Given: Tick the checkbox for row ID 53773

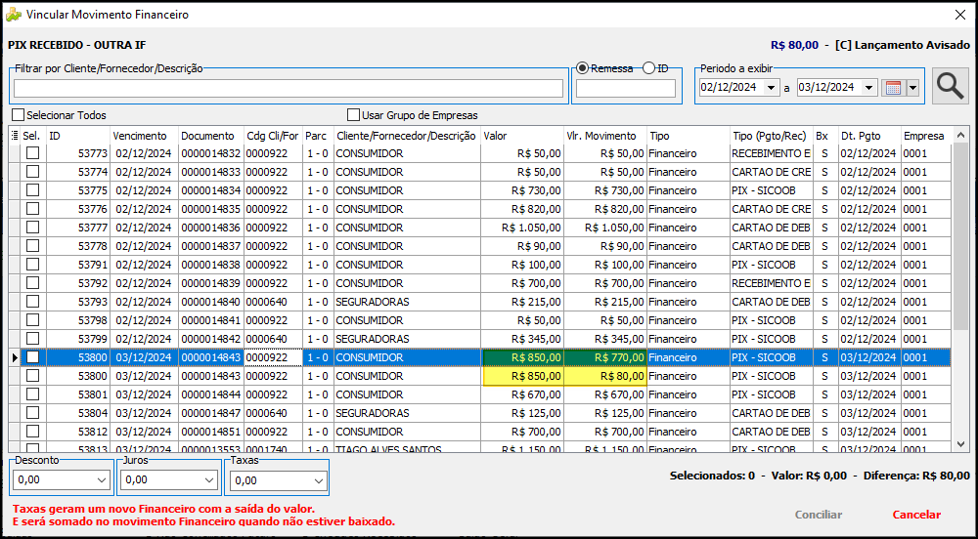Looking at the screenshot, I should [32, 152].
